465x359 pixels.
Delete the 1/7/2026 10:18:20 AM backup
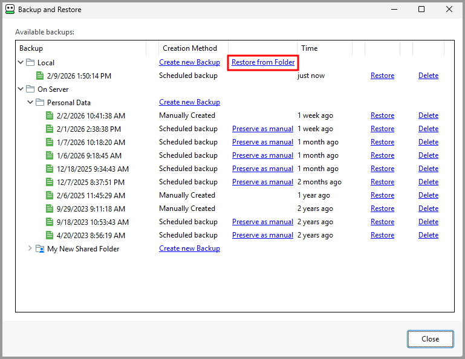[x=428, y=142]
